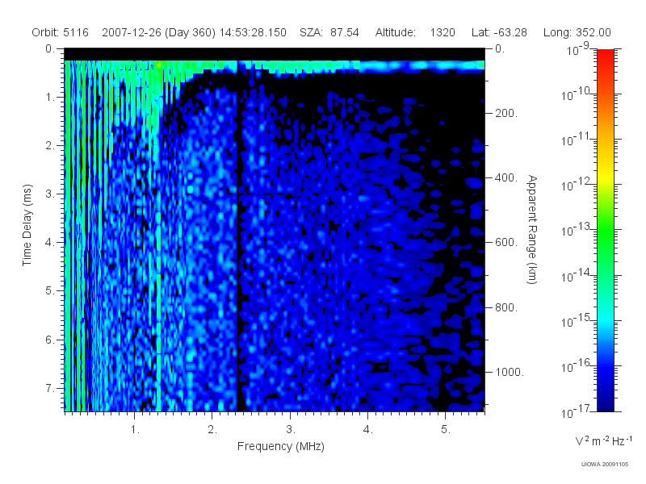Click the 7. tick on time delay axis
Screen dimensions: 646x484
(x=50, y=388)
